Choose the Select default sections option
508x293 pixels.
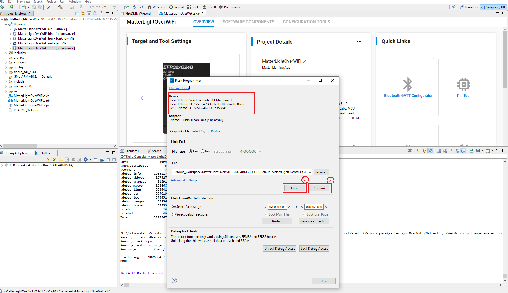[174, 214]
